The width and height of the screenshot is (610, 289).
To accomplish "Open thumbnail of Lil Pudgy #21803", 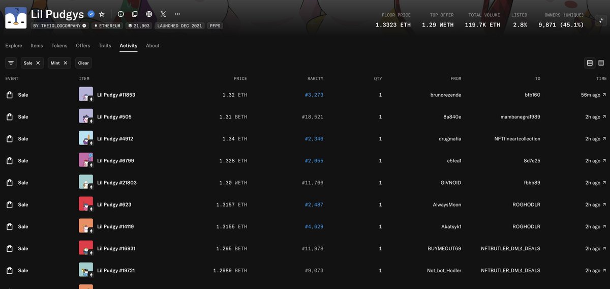I will coord(86,182).
